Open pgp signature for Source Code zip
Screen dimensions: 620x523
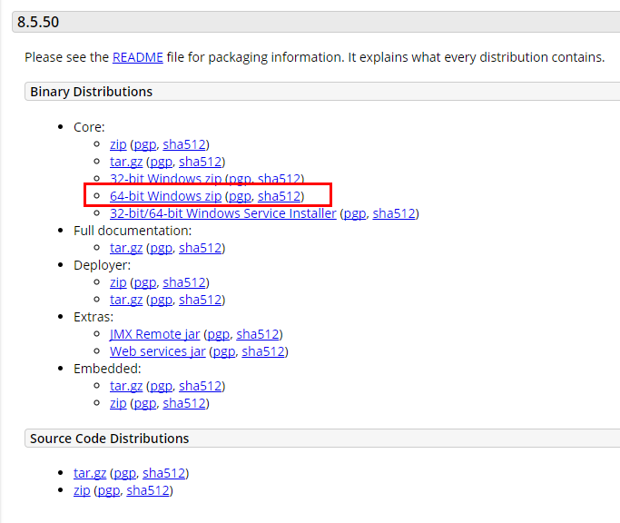pyautogui.click(x=109, y=490)
